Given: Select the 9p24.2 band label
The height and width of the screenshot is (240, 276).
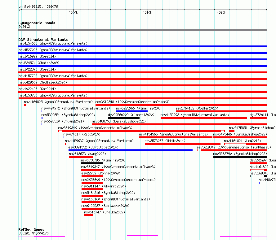Looking at the screenshot, I should coord(24,27).
